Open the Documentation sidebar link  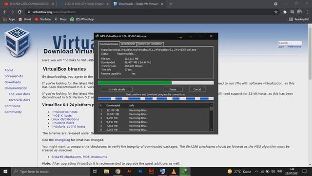click(16, 88)
